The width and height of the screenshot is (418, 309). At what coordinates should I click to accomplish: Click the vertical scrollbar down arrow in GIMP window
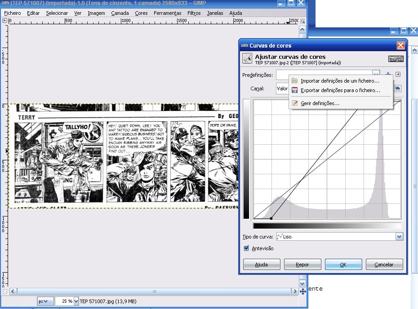tap(302, 284)
